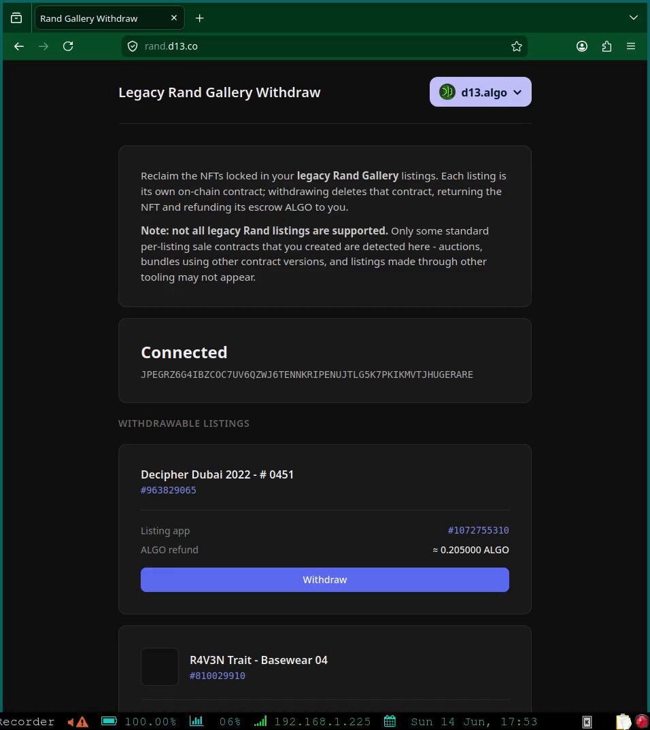Open asset link #810029910
Image resolution: width=650 pixels, height=730 pixels.
(x=217, y=676)
